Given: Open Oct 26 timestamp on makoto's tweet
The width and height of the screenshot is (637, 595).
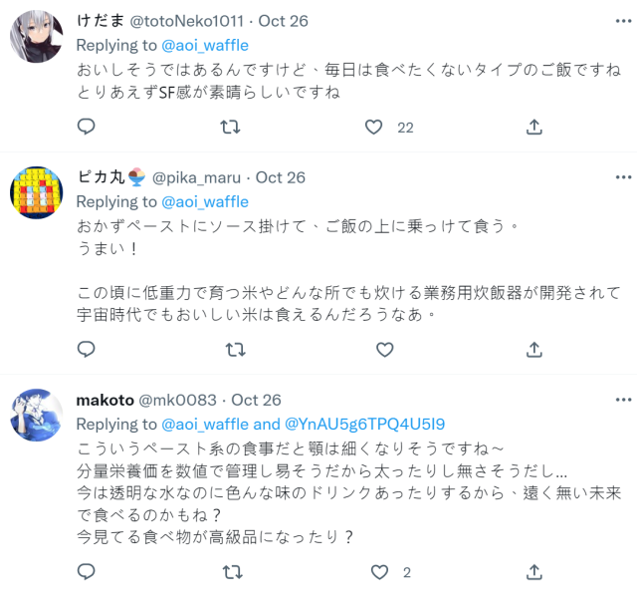Looking at the screenshot, I should tap(256, 401).
